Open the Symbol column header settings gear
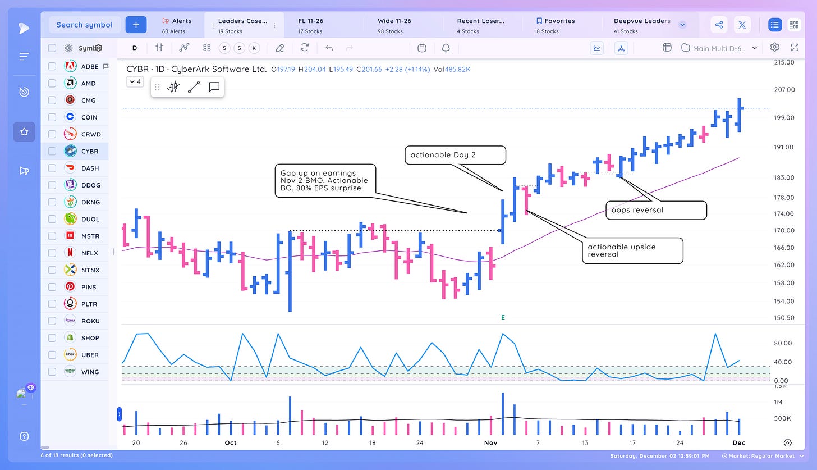Image resolution: width=817 pixels, height=470 pixels. 98,48
